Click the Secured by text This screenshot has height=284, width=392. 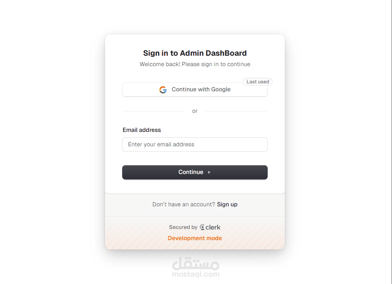coord(183,227)
